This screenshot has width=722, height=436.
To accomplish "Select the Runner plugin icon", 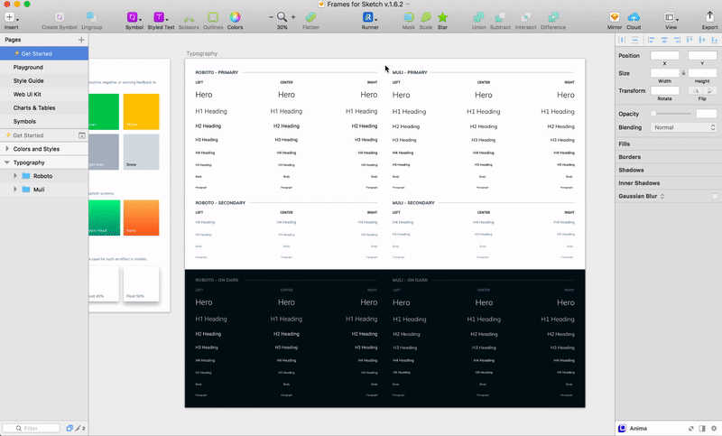I will [369, 17].
